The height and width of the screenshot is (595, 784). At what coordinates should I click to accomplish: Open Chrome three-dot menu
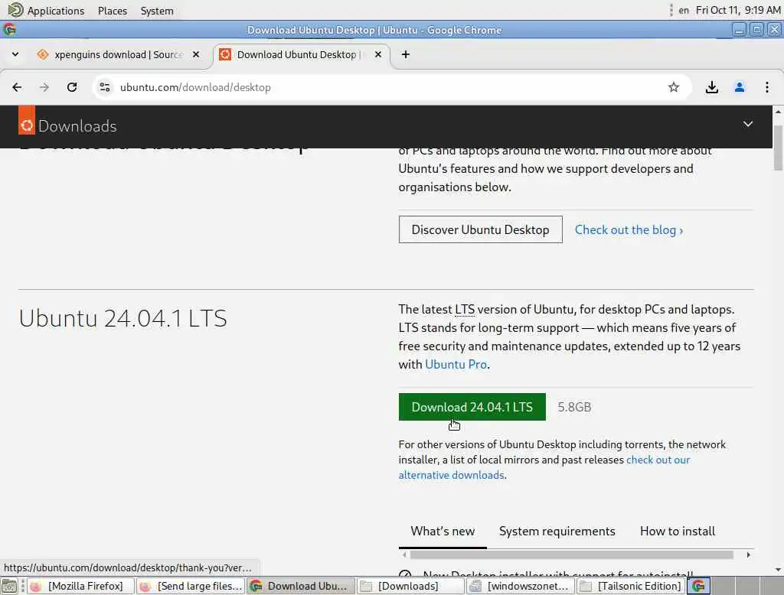point(767,87)
